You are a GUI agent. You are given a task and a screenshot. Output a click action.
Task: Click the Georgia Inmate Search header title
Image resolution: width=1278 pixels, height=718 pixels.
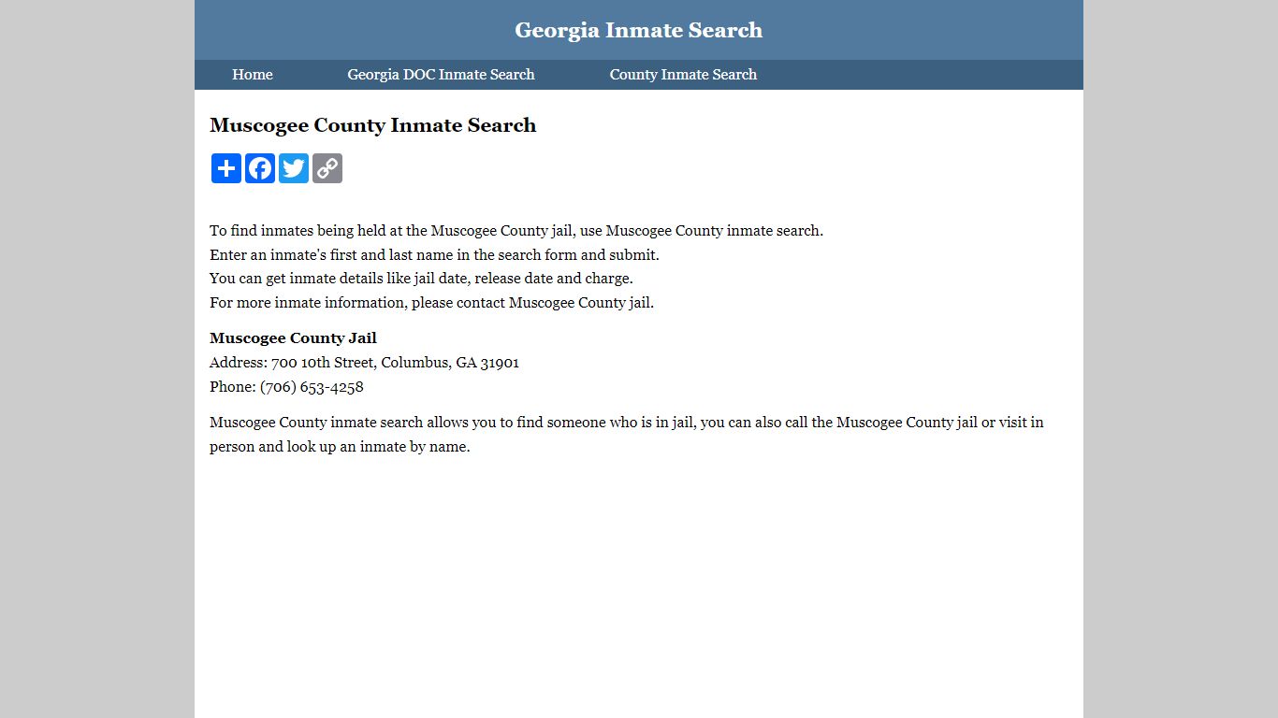pyautogui.click(x=639, y=30)
